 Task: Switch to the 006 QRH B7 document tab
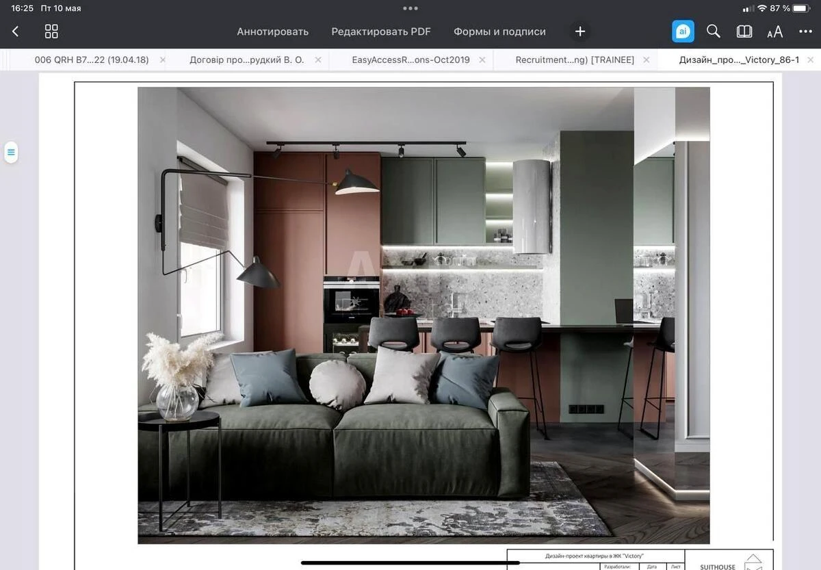click(x=91, y=60)
